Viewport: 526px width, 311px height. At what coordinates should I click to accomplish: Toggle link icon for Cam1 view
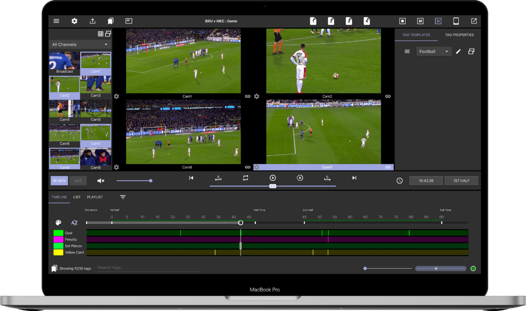point(247,96)
